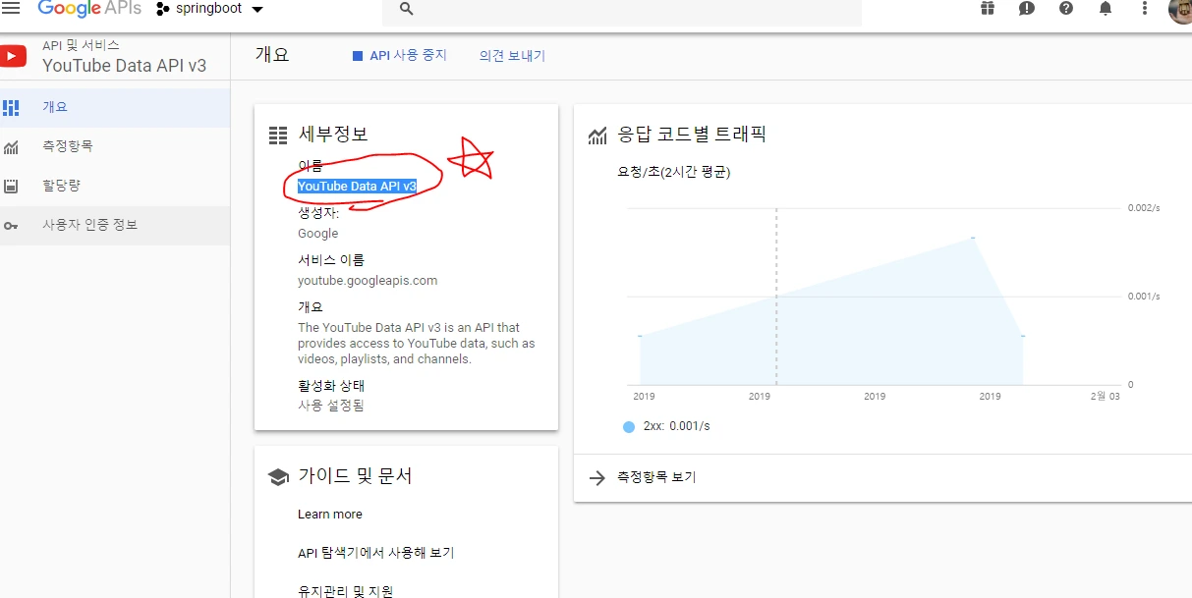
Task: Show notifications via the bell icon
Action: pyautogui.click(x=1106, y=8)
